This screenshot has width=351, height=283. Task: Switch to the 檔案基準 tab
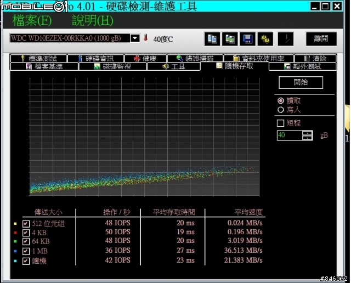click(x=44, y=66)
